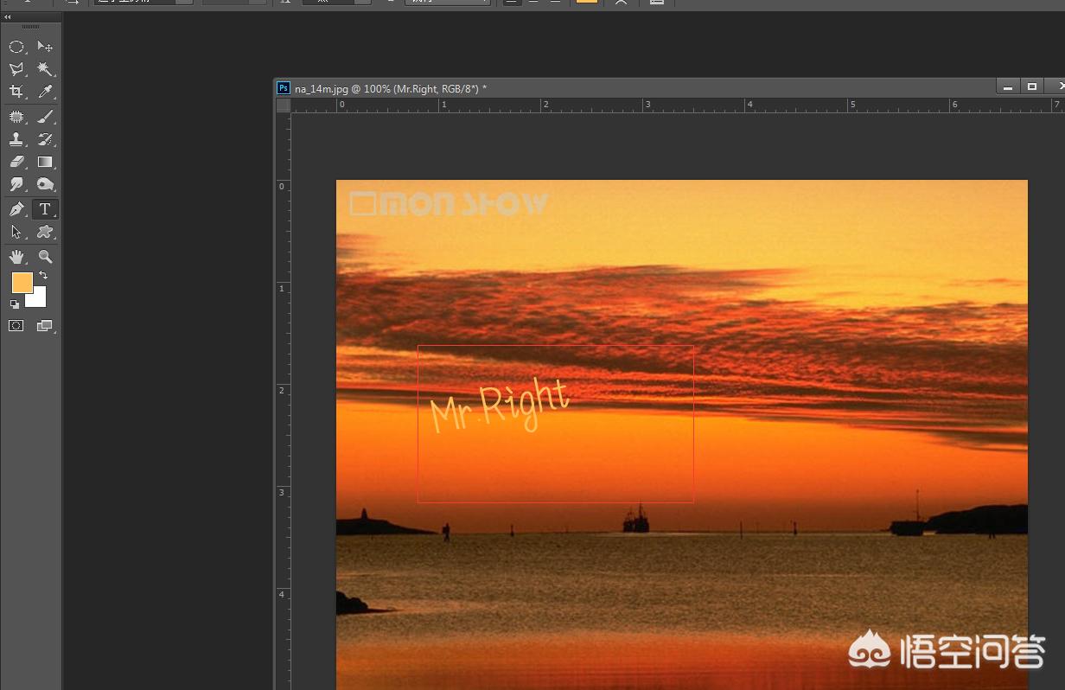
Task: Select the Brush tool
Action: click(x=45, y=117)
